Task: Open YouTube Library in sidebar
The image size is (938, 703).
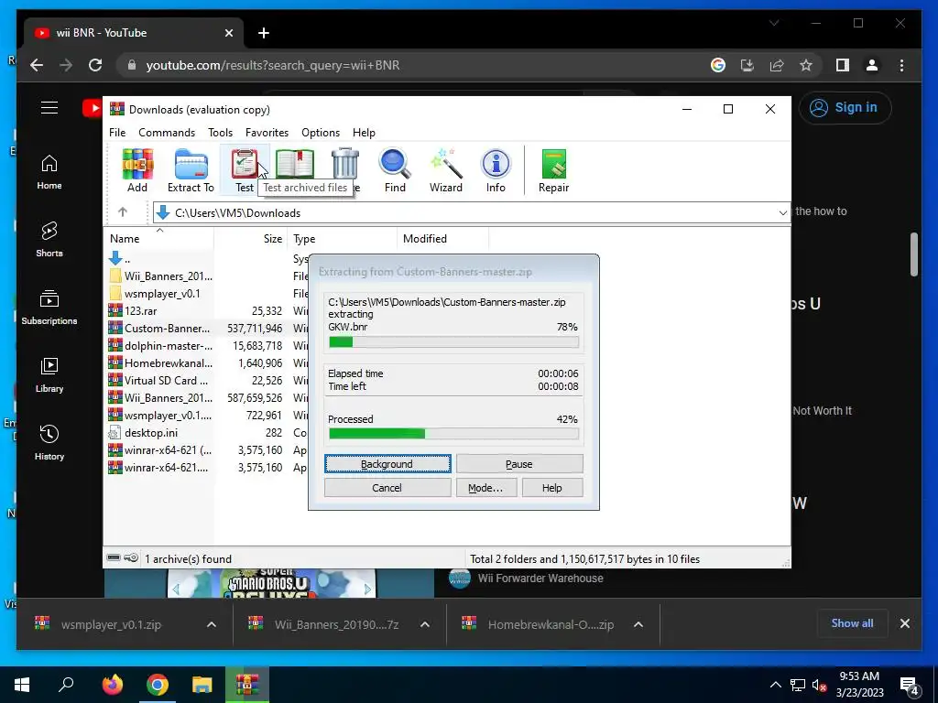Action: (x=49, y=374)
